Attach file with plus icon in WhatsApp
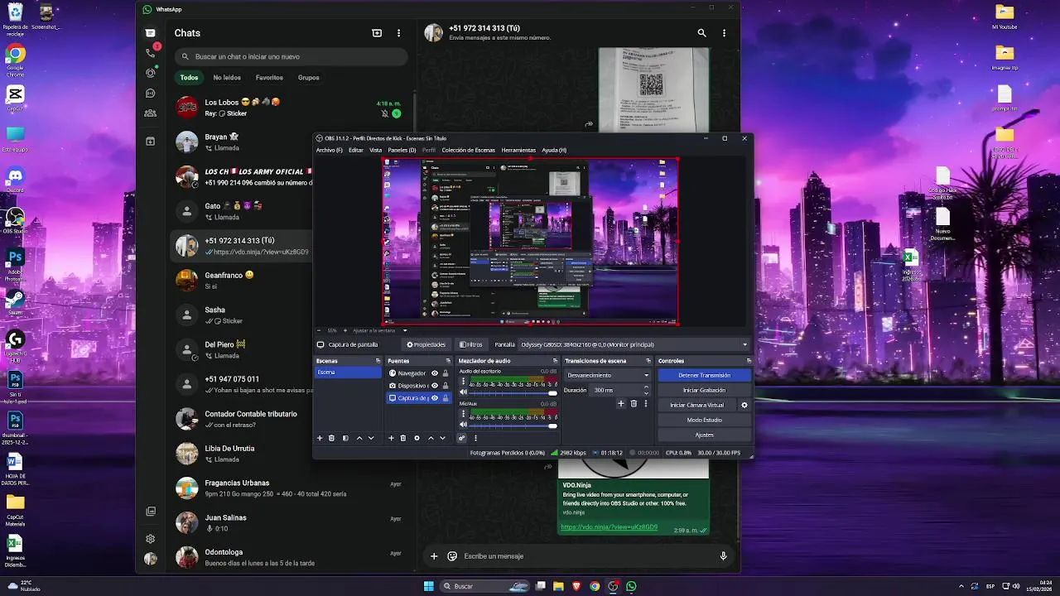 click(x=433, y=556)
